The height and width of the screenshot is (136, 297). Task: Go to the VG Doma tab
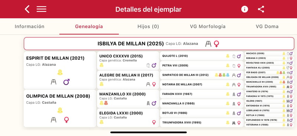pyautogui.click(x=267, y=26)
